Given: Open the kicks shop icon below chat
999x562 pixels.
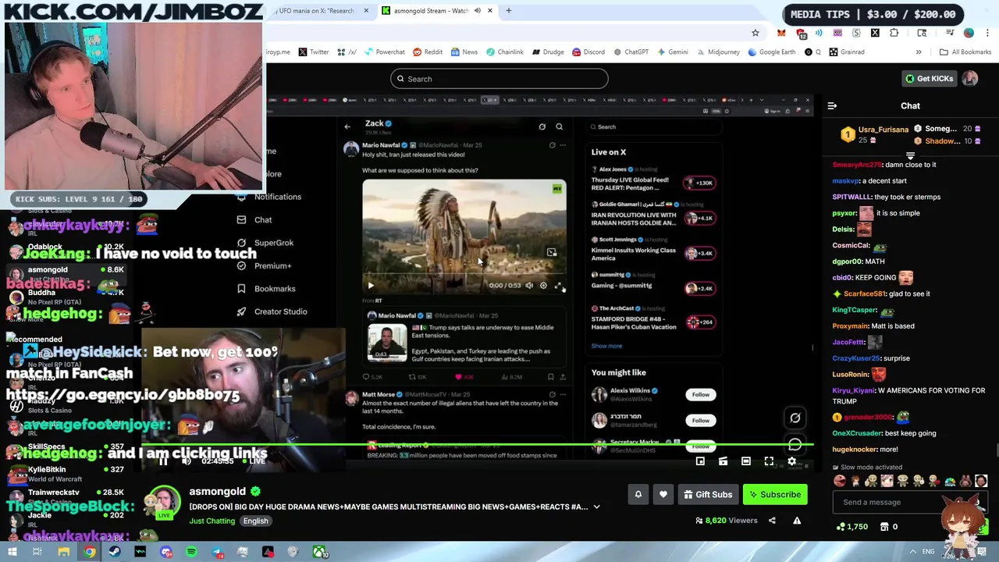Looking at the screenshot, I should (884, 527).
